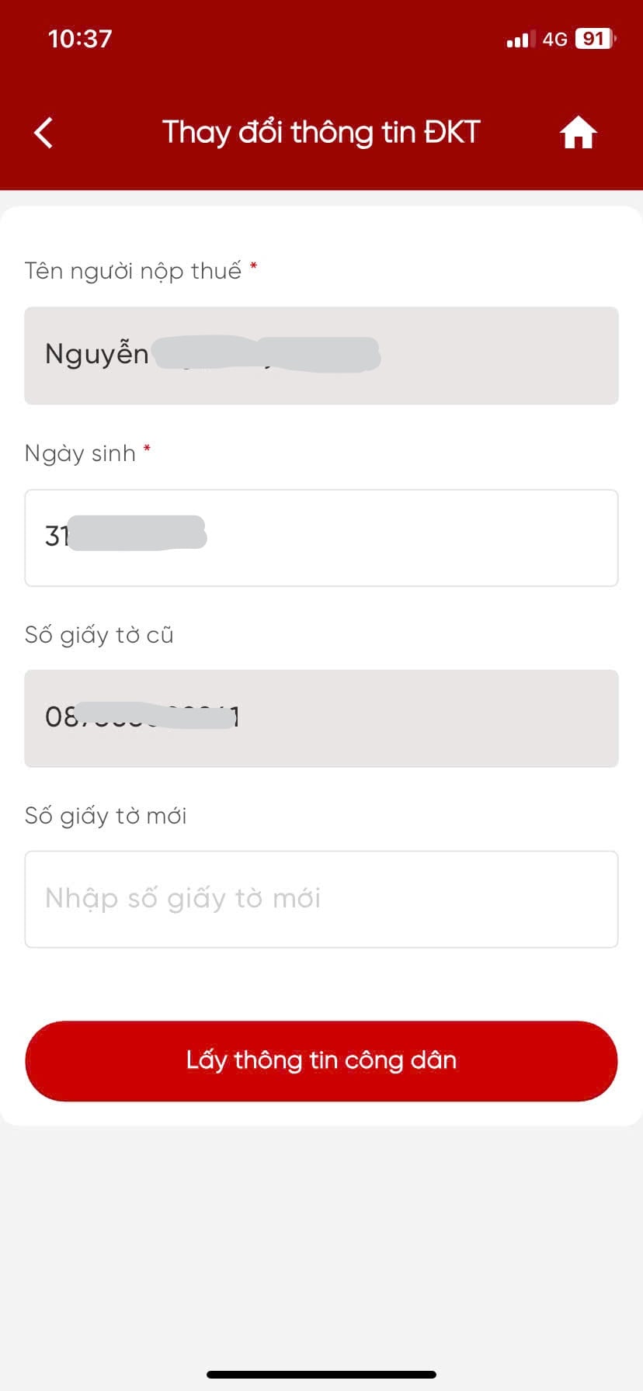Focus the Nhập số giấy tờ mới field
Image resolution: width=643 pixels, height=1391 pixels.
pyautogui.click(x=321, y=899)
